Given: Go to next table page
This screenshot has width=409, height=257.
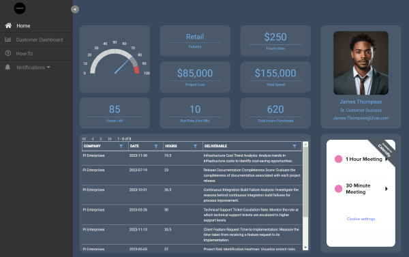Looking at the screenshot, I should point(101,139).
